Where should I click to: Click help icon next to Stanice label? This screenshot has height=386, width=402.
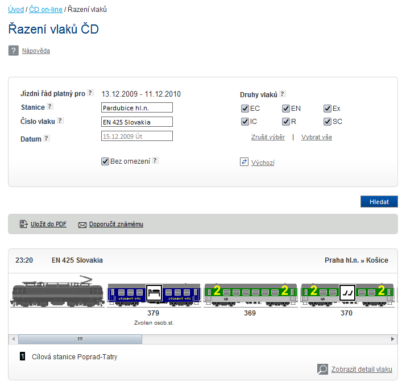[49, 106]
